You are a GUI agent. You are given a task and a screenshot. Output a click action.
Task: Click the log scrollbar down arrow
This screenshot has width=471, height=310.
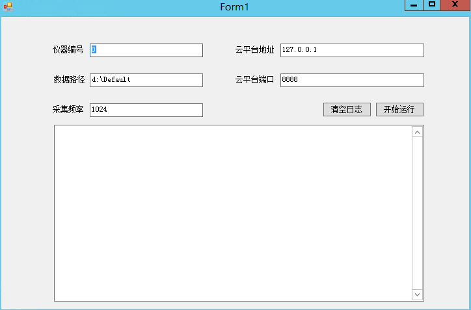point(418,294)
